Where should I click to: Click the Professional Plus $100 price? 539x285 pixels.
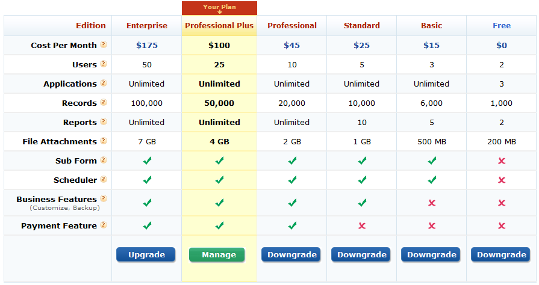(x=219, y=45)
